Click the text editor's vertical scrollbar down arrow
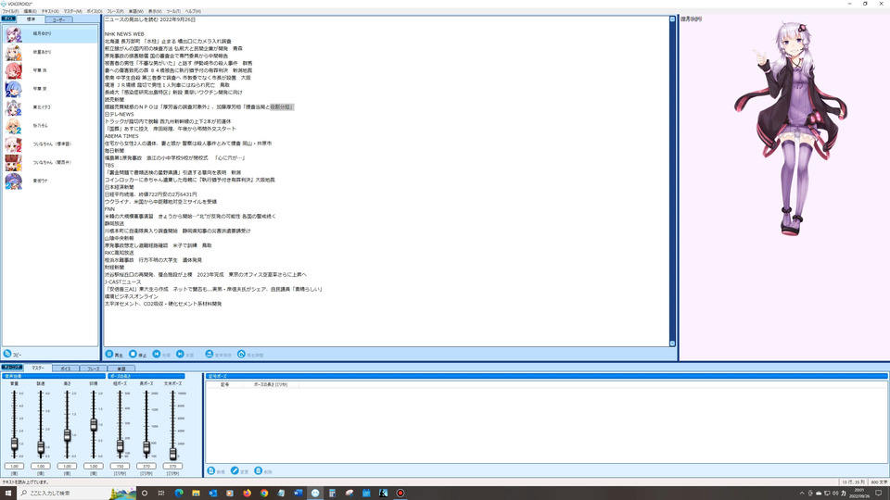The image size is (890, 500). (x=672, y=344)
